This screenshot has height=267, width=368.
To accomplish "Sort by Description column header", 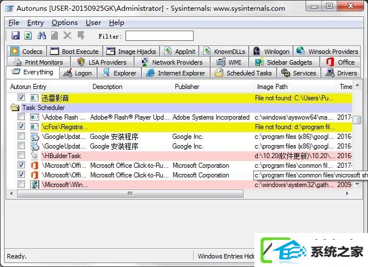I will 130,87.
